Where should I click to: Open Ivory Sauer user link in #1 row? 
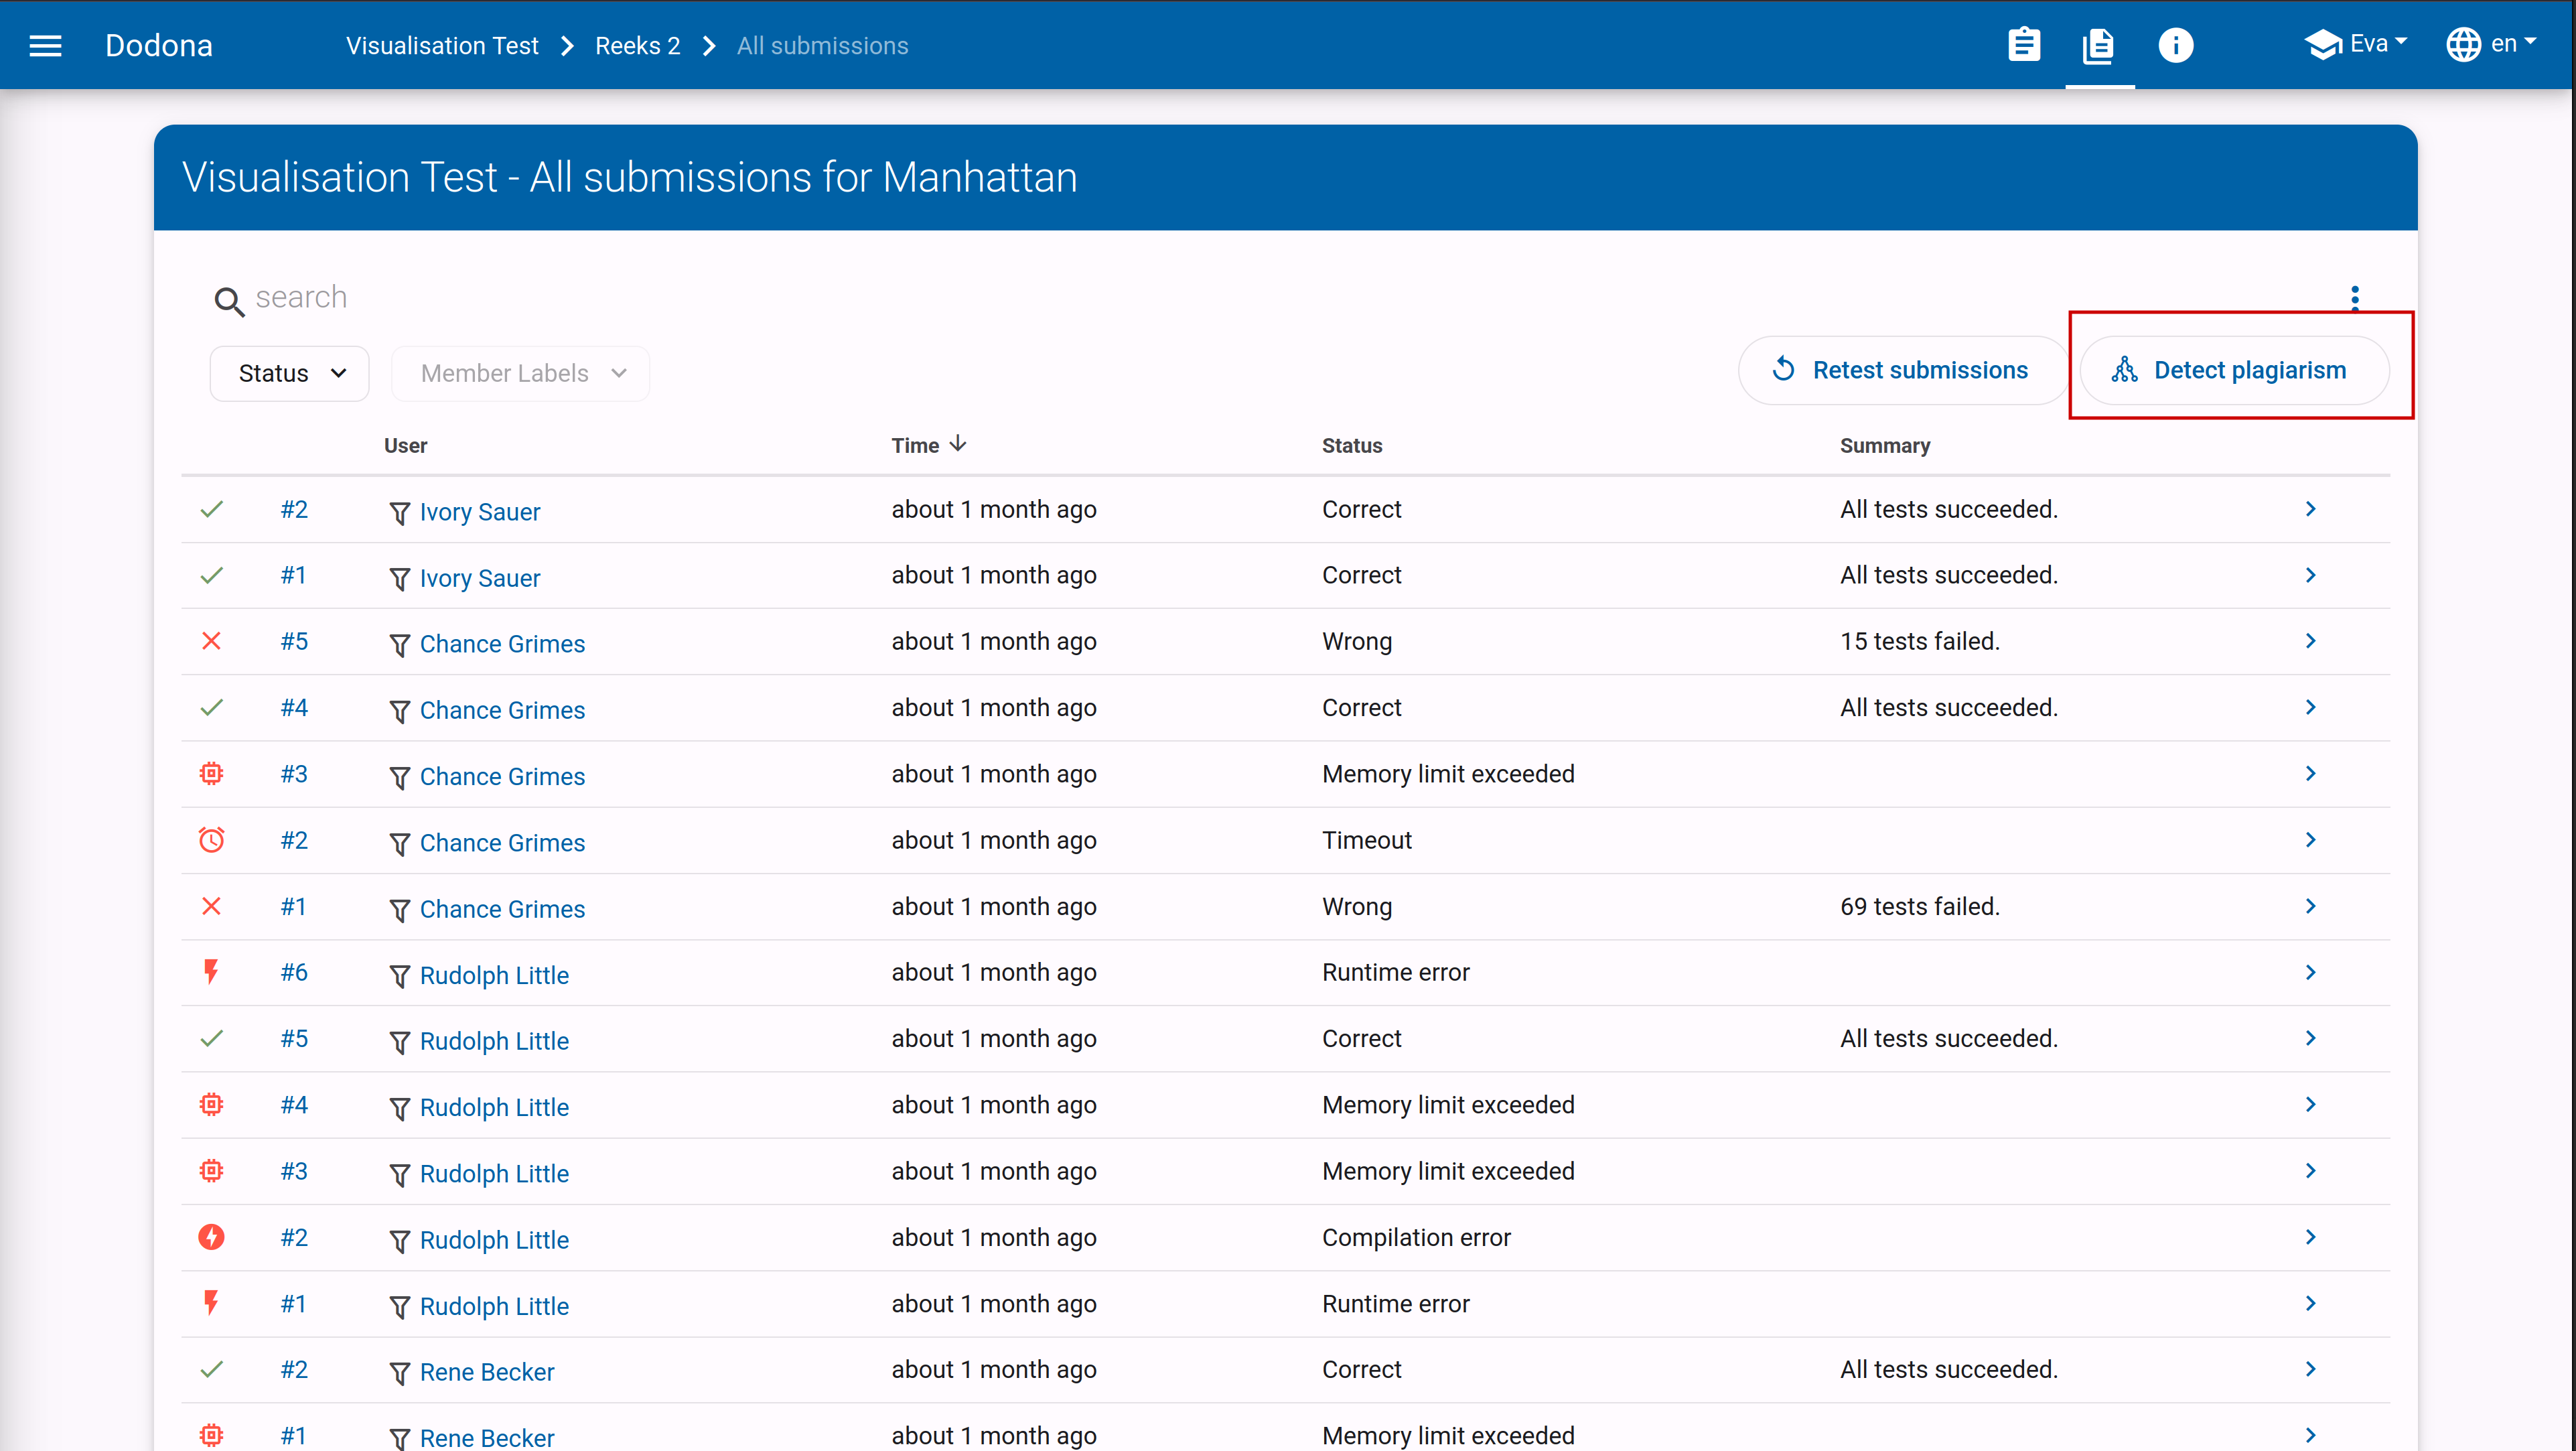pyautogui.click(x=480, y=578)
